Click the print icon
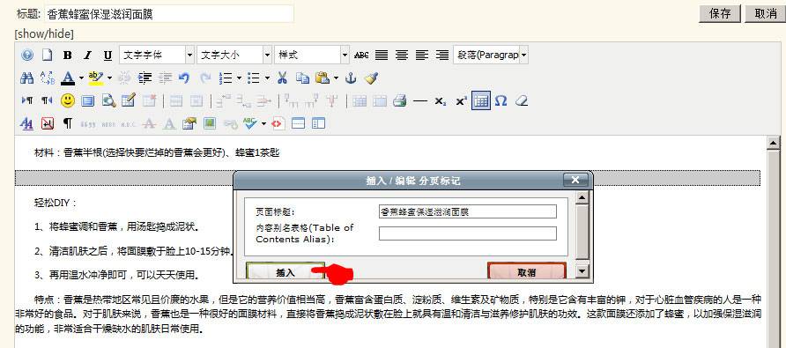Viewport: 786px width, 348px height. (x=399, y=100)
